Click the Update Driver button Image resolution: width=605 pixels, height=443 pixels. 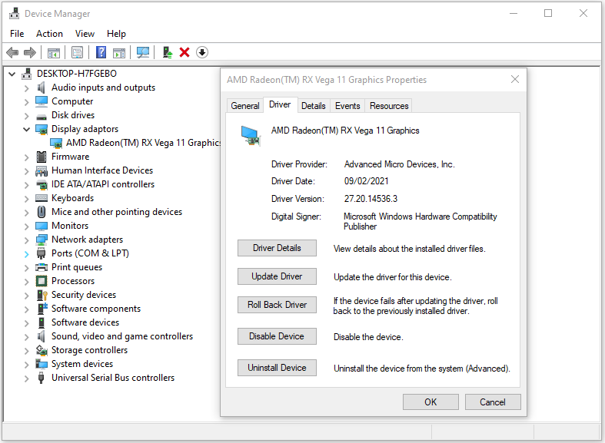pyautogui.click(x=277, y=276)
